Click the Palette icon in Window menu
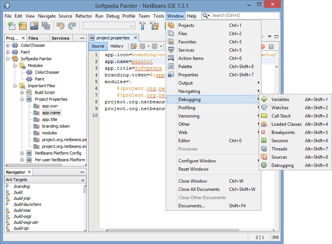 (171, 66)
